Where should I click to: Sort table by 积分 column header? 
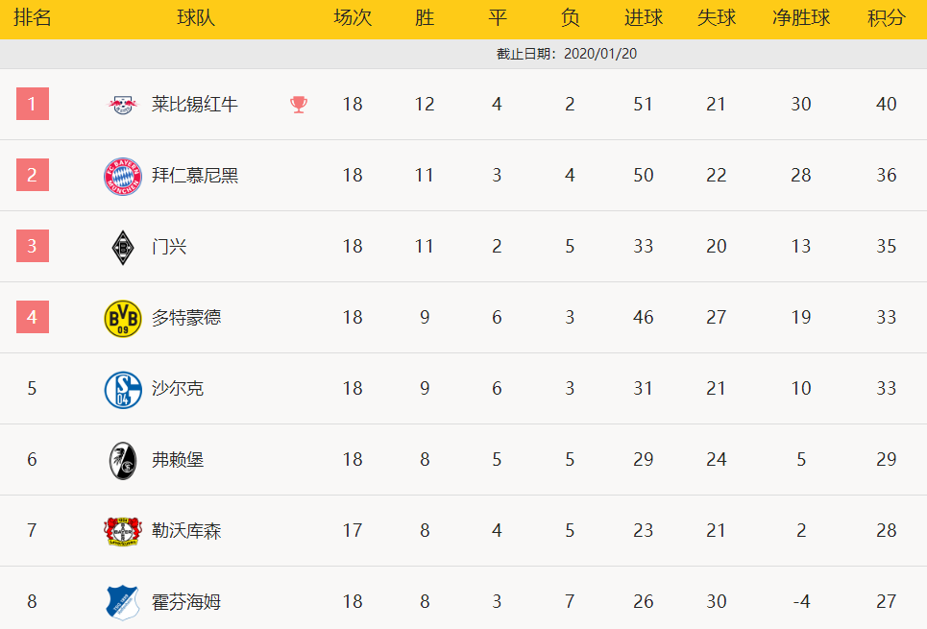886,17
